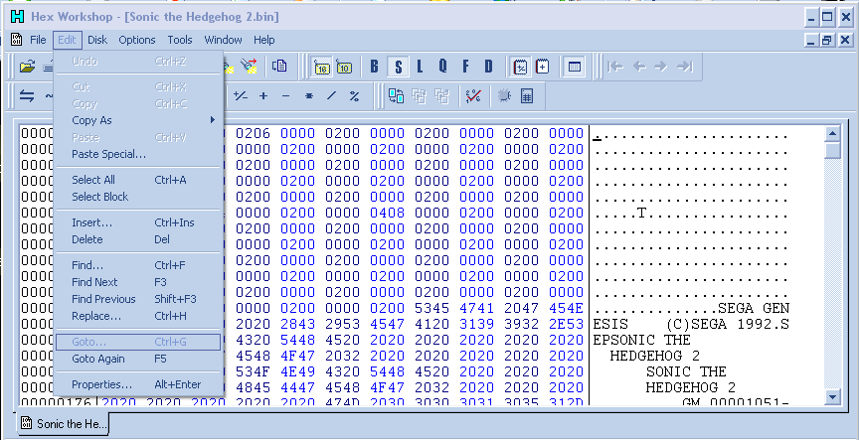
Task: Click the vertical scrollbar thumb
Action: point(833,150)
